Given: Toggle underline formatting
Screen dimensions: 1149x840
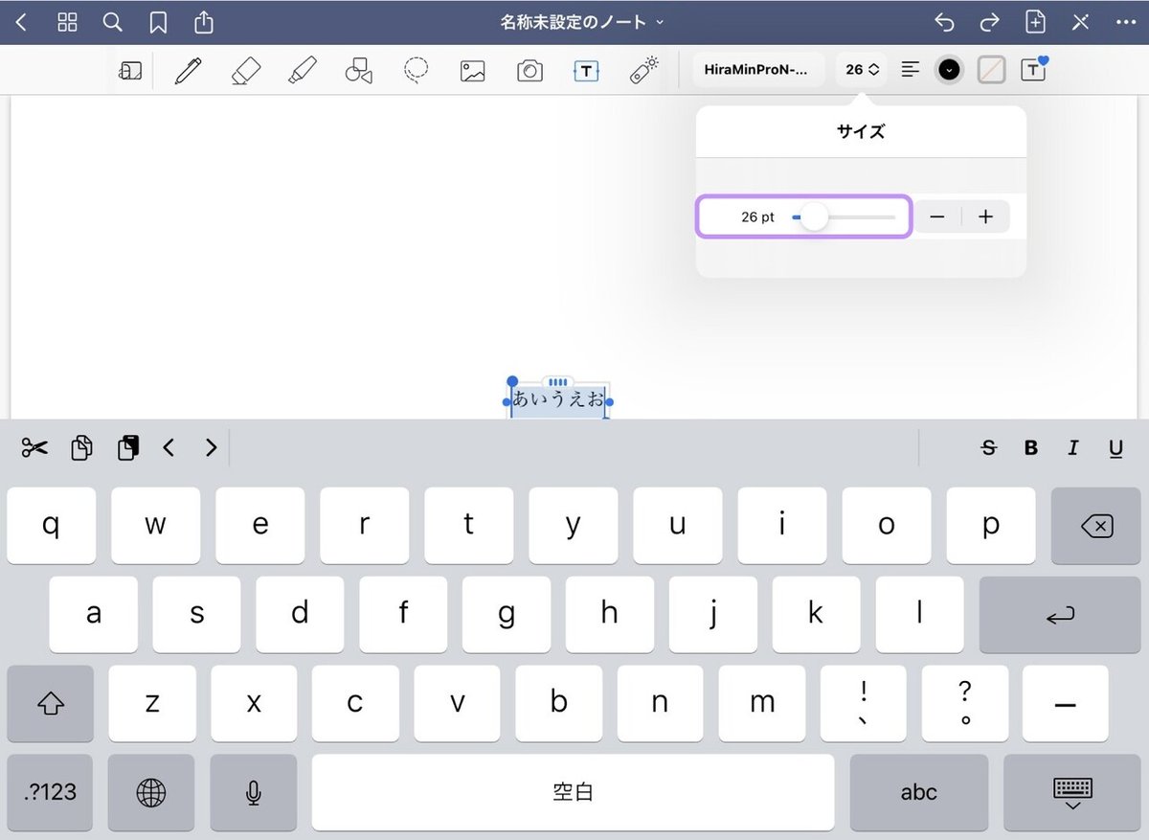Looking at the screenshot, I should [x=1115, y=447].
